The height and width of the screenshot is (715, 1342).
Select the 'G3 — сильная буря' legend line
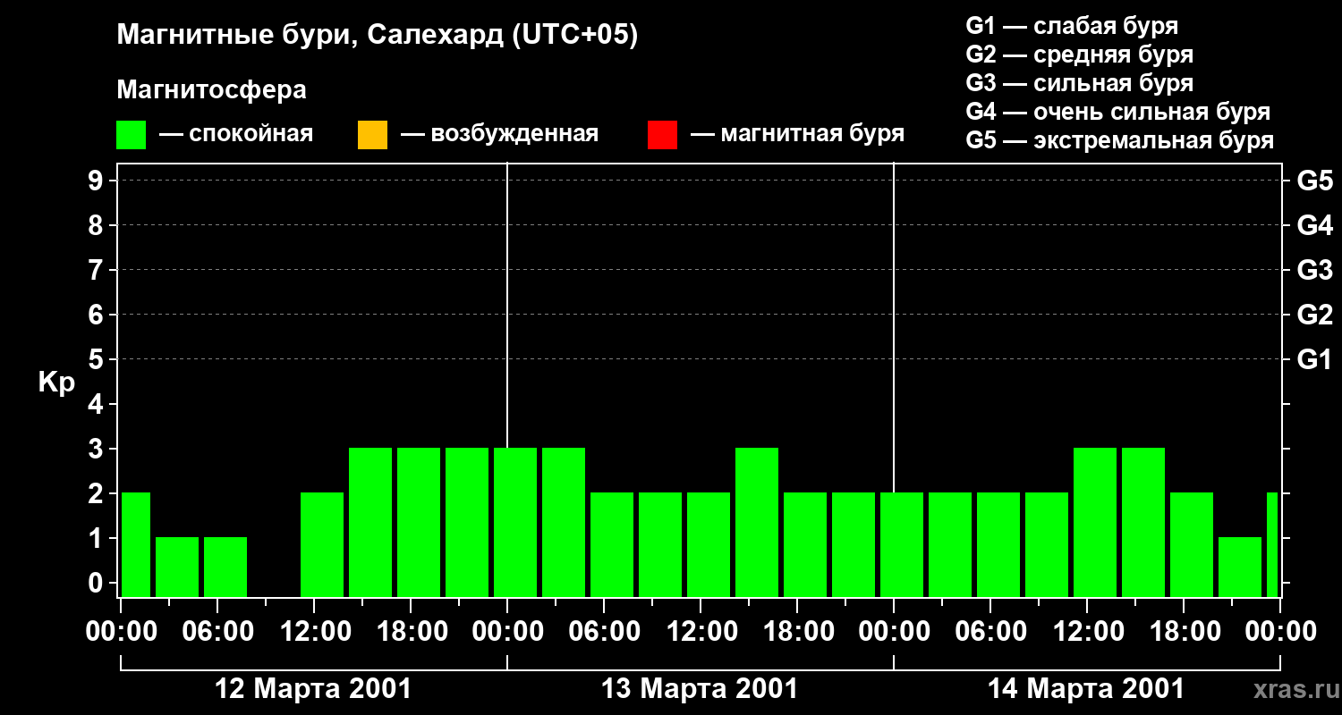tap(1079, 83)
